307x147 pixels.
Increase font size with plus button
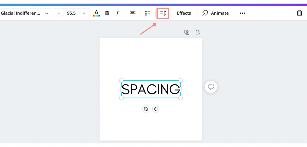pos(84,13)
